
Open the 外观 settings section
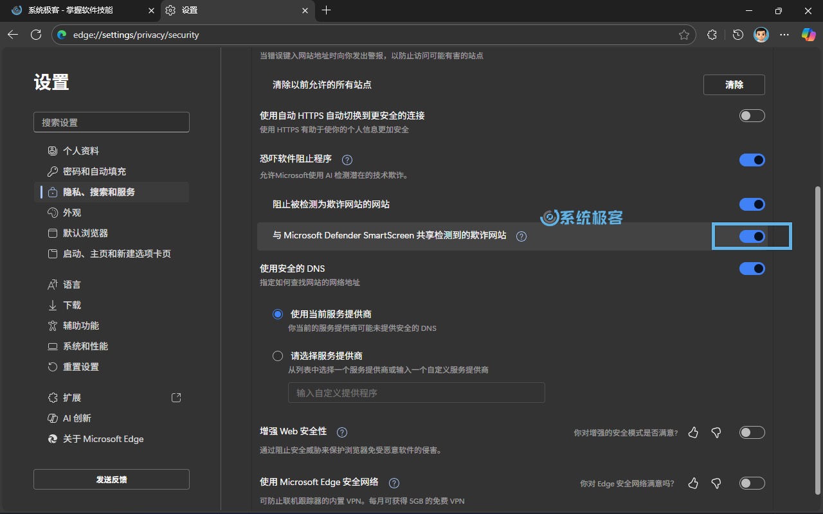click(71, 212)
